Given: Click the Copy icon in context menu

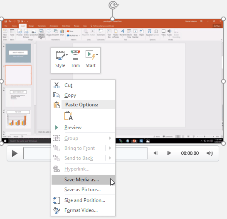Looking at the screenshot, I should point(56,95).
